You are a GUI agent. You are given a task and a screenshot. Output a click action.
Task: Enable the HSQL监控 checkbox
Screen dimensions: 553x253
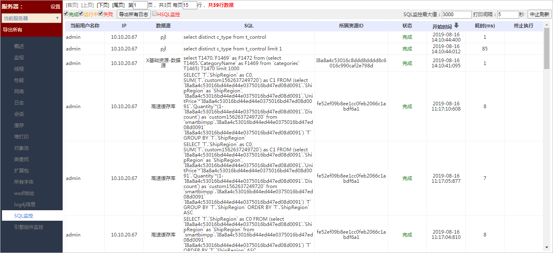pos(154,14)
